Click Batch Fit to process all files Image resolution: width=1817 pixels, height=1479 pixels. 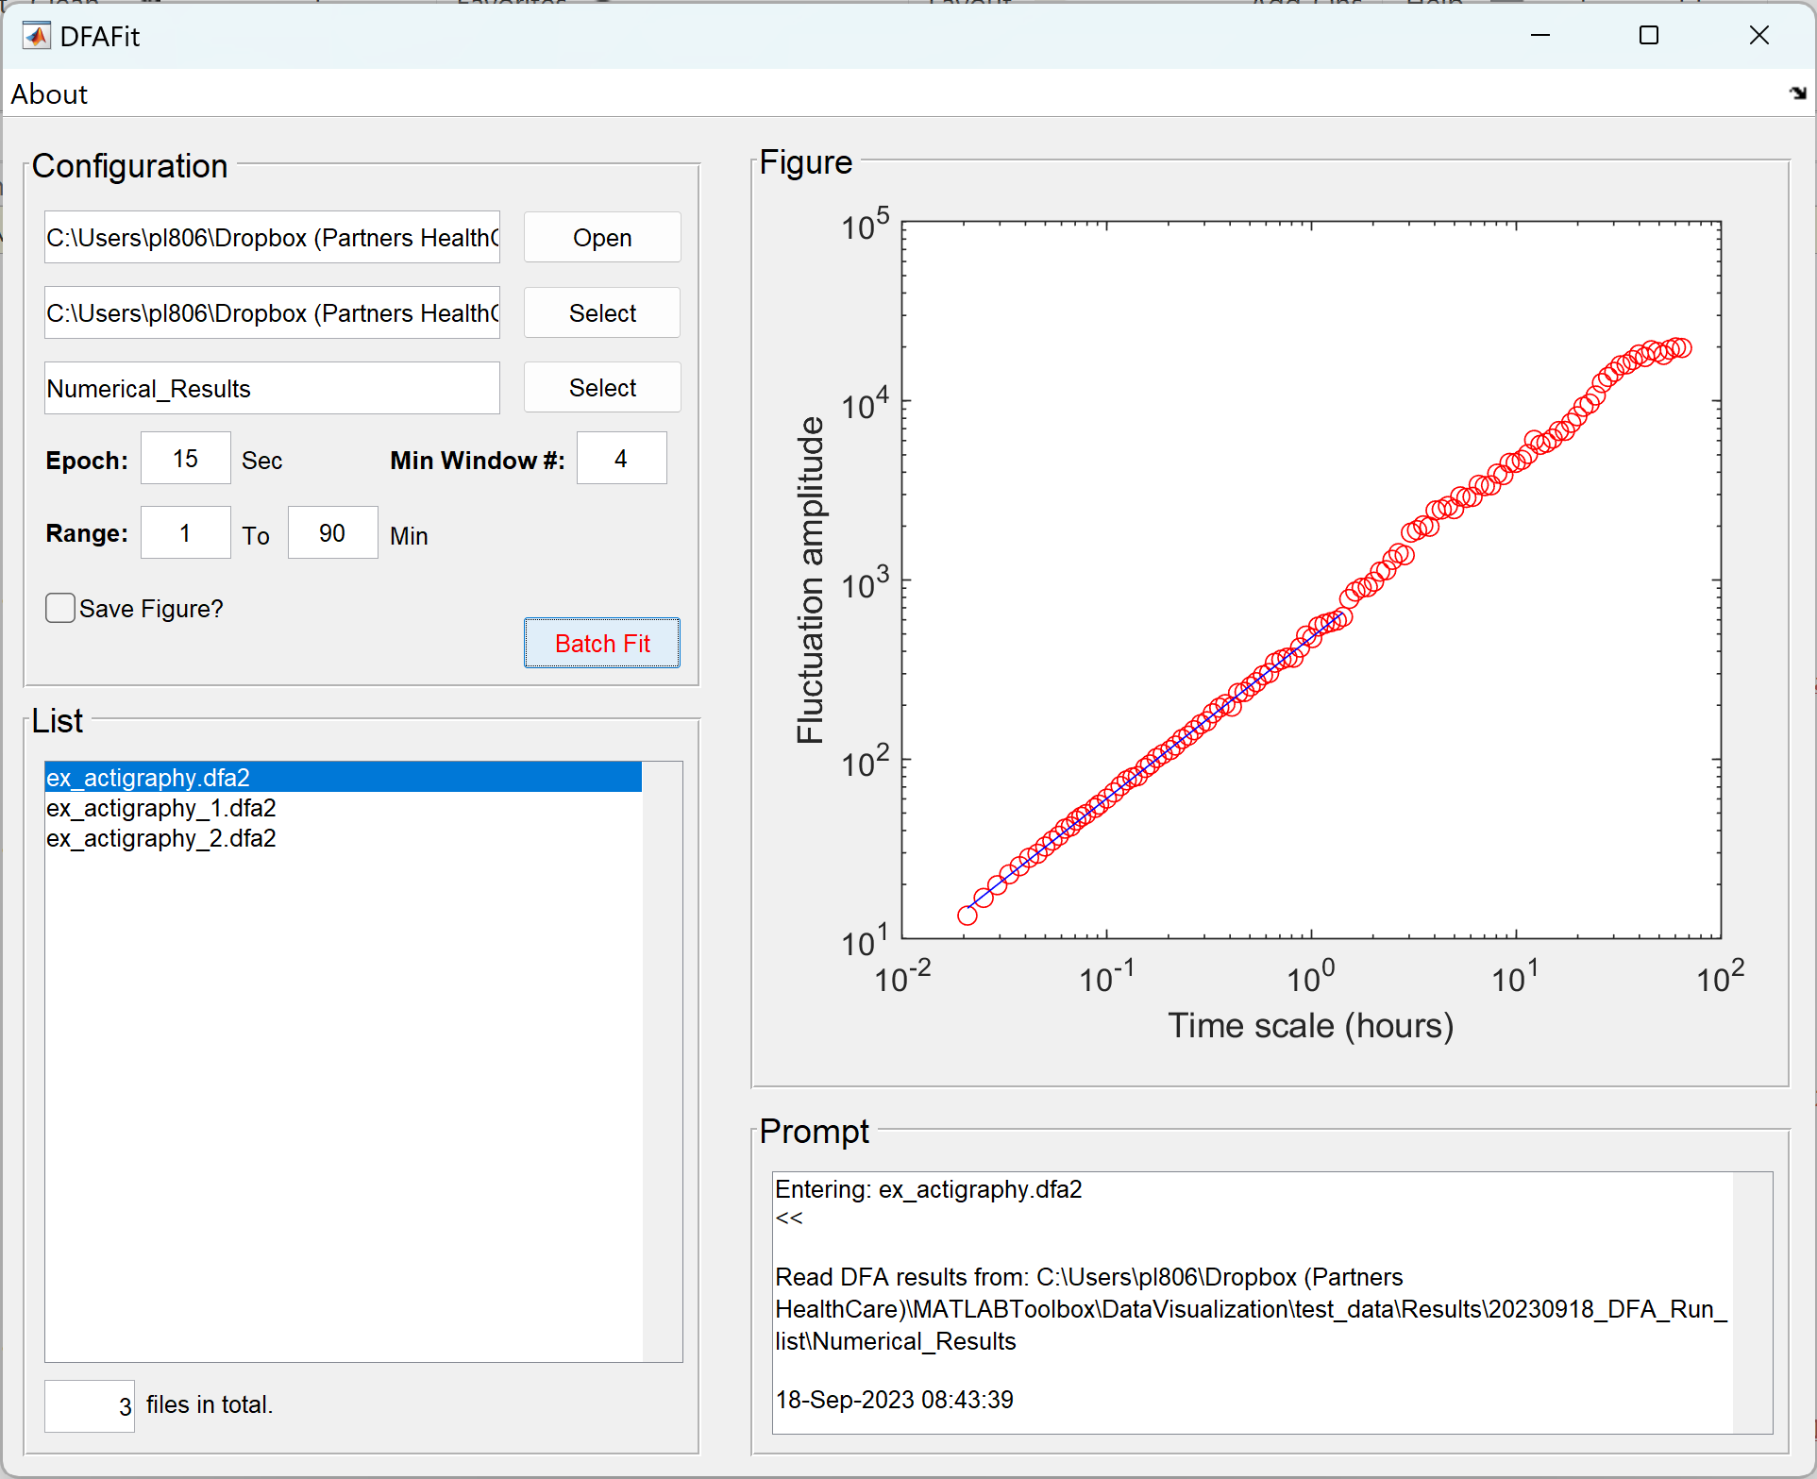pos(600,642)
